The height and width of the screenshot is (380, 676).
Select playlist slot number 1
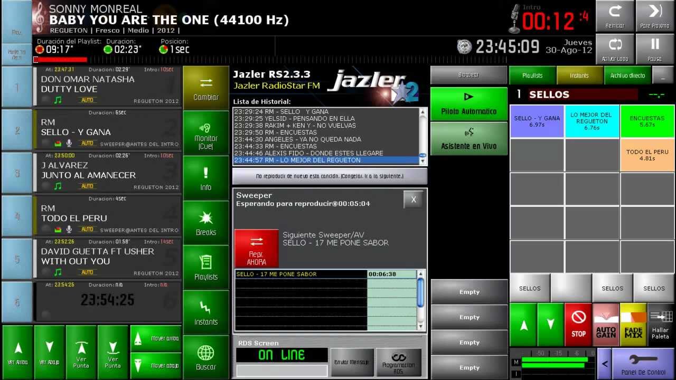pyautogui.click(x=17, y=87)
